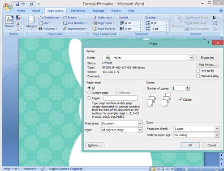Click the printer Properties button

click(207, 57)
